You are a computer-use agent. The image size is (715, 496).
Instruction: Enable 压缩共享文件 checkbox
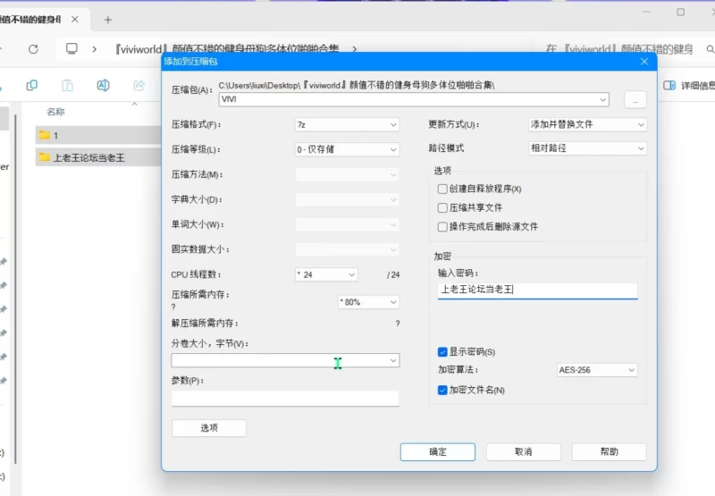coord(442,208)
